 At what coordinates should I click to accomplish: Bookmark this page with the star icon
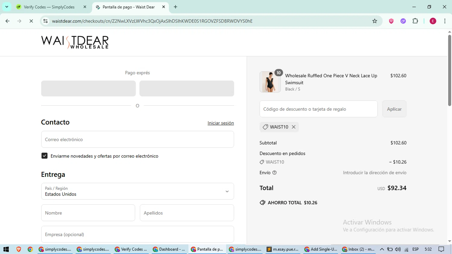pyautogui.click(x=375, y=21)
